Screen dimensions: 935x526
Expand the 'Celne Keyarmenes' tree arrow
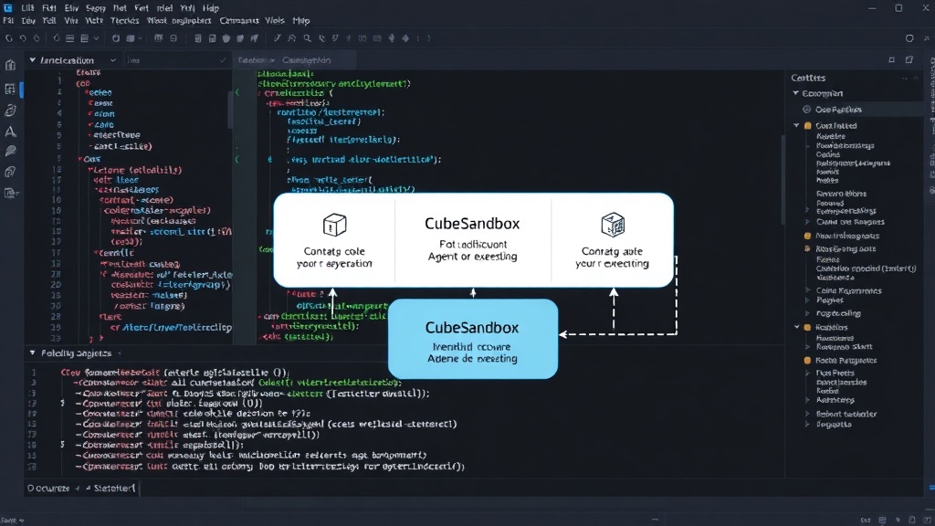pos(808,291)
